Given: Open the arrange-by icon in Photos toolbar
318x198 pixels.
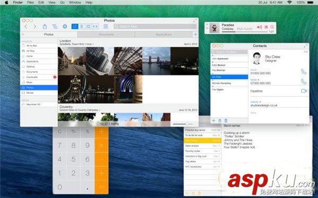Looking at the screenshot, I should click(x=105, y=27).
